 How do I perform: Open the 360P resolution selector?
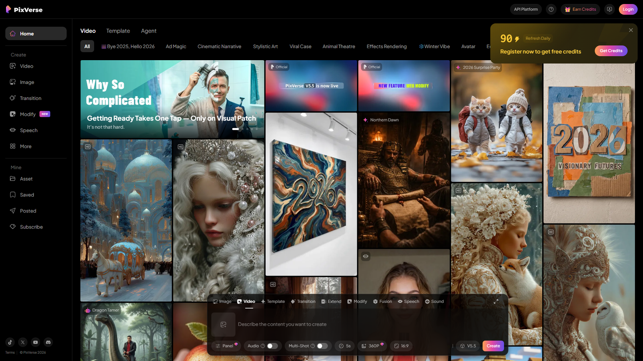[372, 346]
